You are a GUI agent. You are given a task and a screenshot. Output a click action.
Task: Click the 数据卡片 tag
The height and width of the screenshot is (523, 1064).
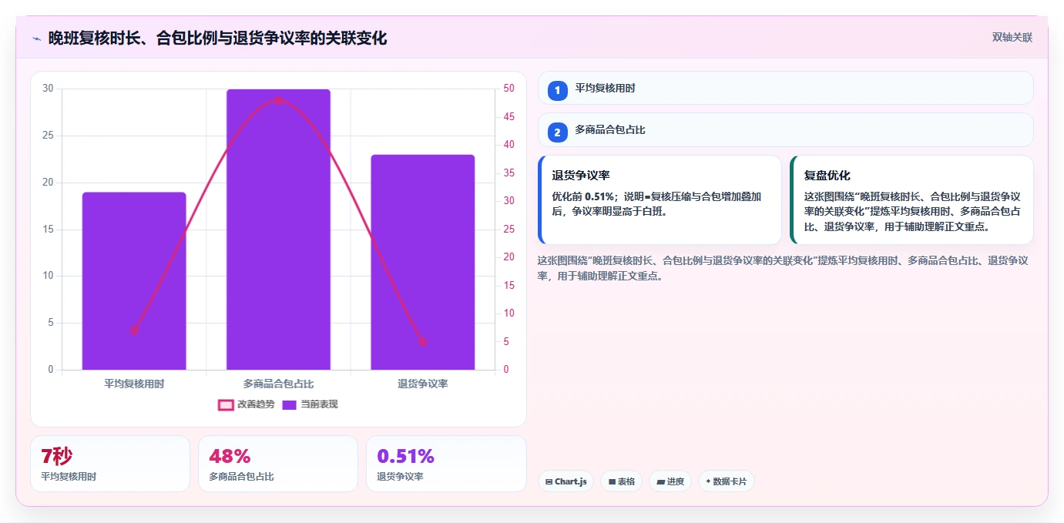[x=726, y=481]
